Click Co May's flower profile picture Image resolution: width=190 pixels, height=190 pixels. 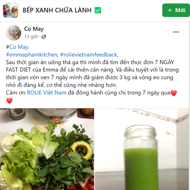tap(13, 33)
